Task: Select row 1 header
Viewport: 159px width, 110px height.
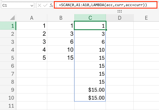Action: click(x=8, y=26)
